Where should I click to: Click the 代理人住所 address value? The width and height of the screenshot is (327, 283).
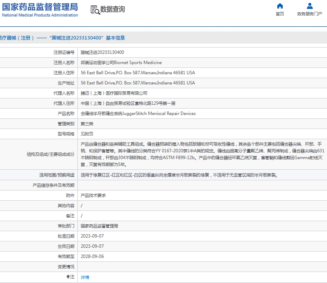tap(128, 104)
